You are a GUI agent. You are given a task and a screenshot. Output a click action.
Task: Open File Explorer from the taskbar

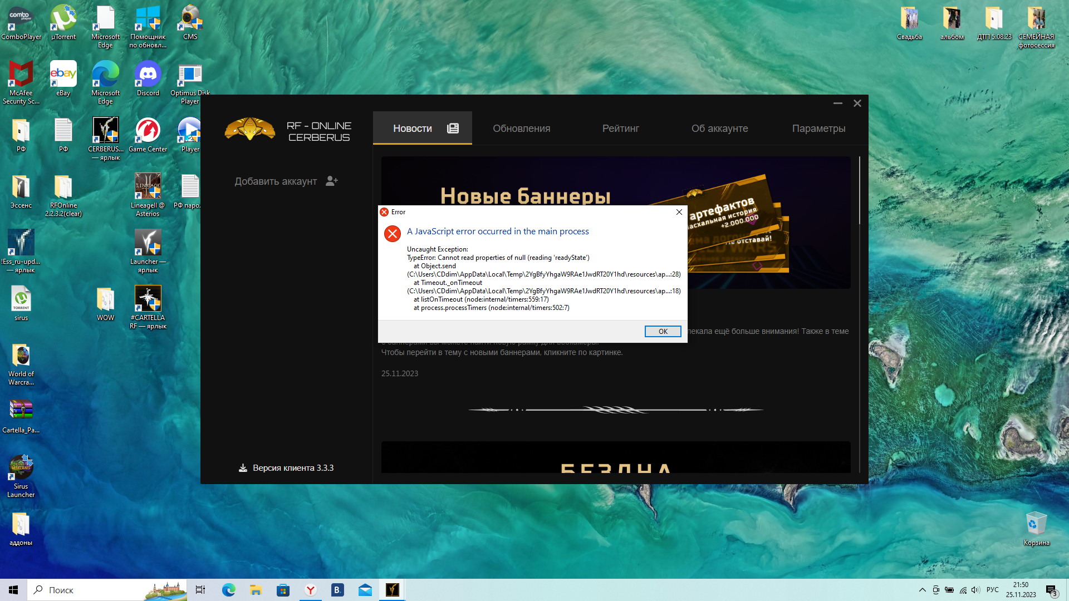tap(256, 590)
